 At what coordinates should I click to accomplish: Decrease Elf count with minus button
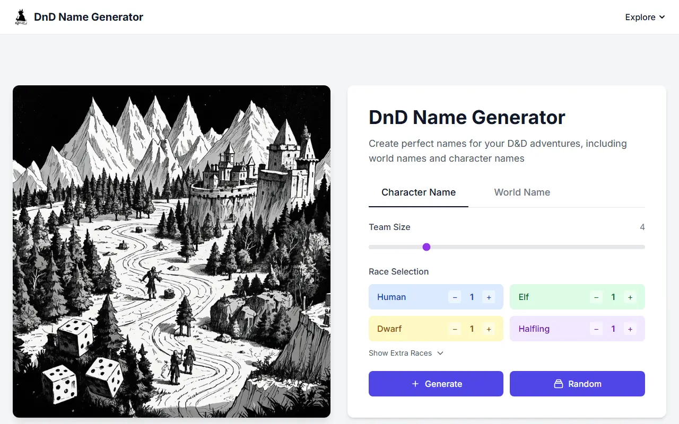coord(596,297)
